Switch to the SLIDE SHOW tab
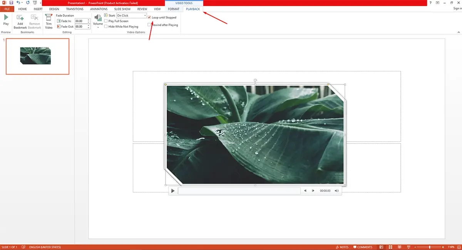This screenshot has height=250, width=462. [123, 9]
